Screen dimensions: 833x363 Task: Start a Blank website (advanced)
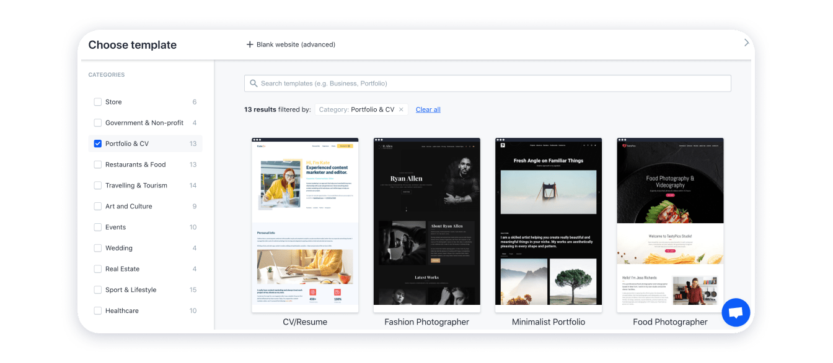click(291, 44)
